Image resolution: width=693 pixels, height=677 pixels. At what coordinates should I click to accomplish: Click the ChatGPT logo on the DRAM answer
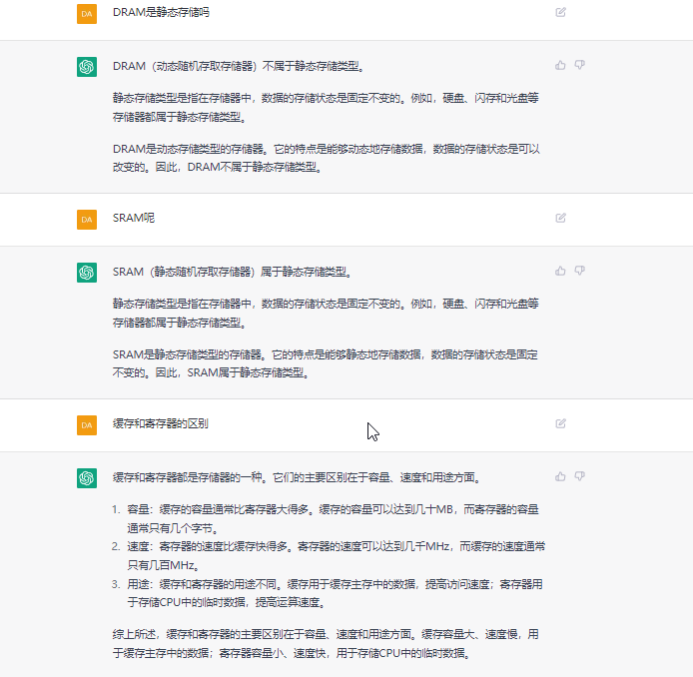pos(87,67)
